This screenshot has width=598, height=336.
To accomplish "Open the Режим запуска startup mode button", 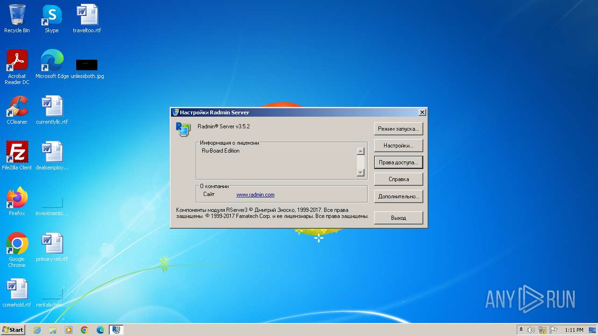I will point(399,129).
